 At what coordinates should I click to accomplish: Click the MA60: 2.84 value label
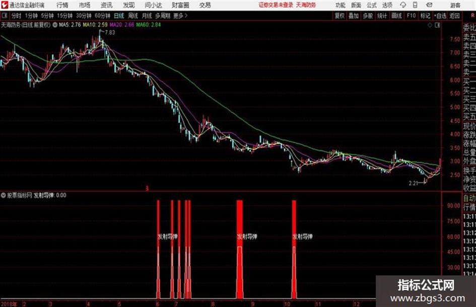pyautogui.click(x=149, y=25)
